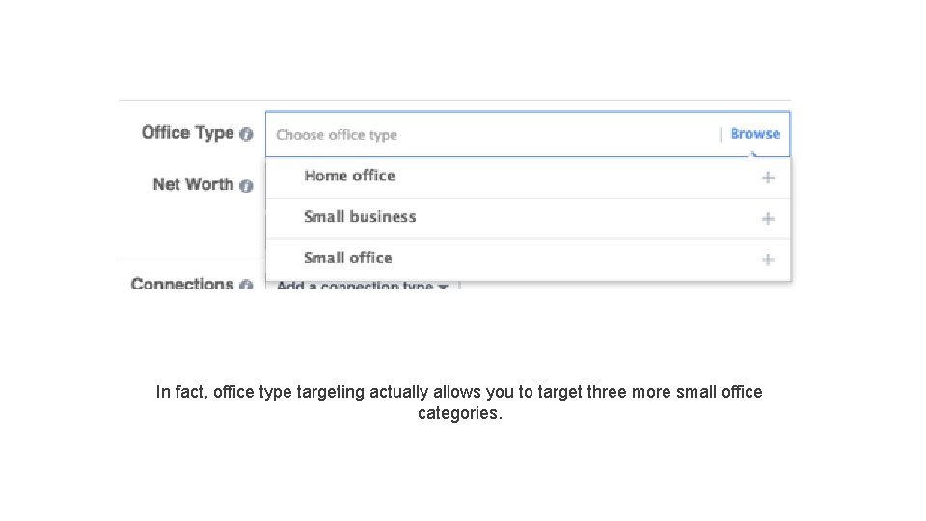Open the Browse link for office types
The width and height of the screenshot is (926, 521).
click(755, 134)
